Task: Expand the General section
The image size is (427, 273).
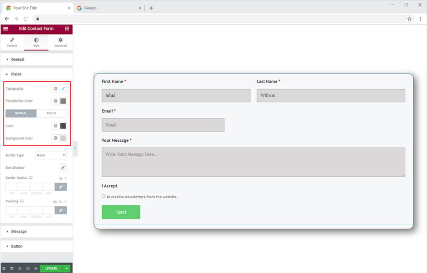Action: [x=18, y=60]
